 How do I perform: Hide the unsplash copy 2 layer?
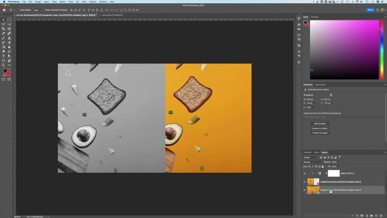pos(305,182)
